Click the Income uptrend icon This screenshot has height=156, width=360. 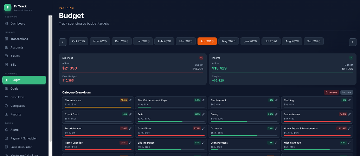pyautogui.click(x=351, y=58)
